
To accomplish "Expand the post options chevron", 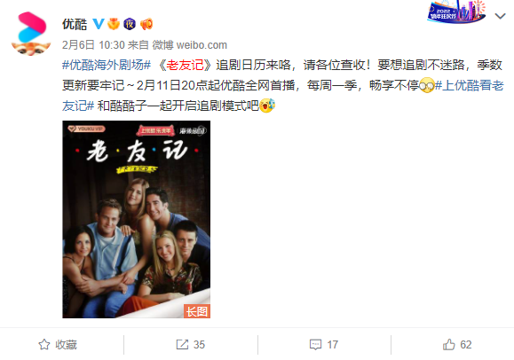I will point(500,16).
